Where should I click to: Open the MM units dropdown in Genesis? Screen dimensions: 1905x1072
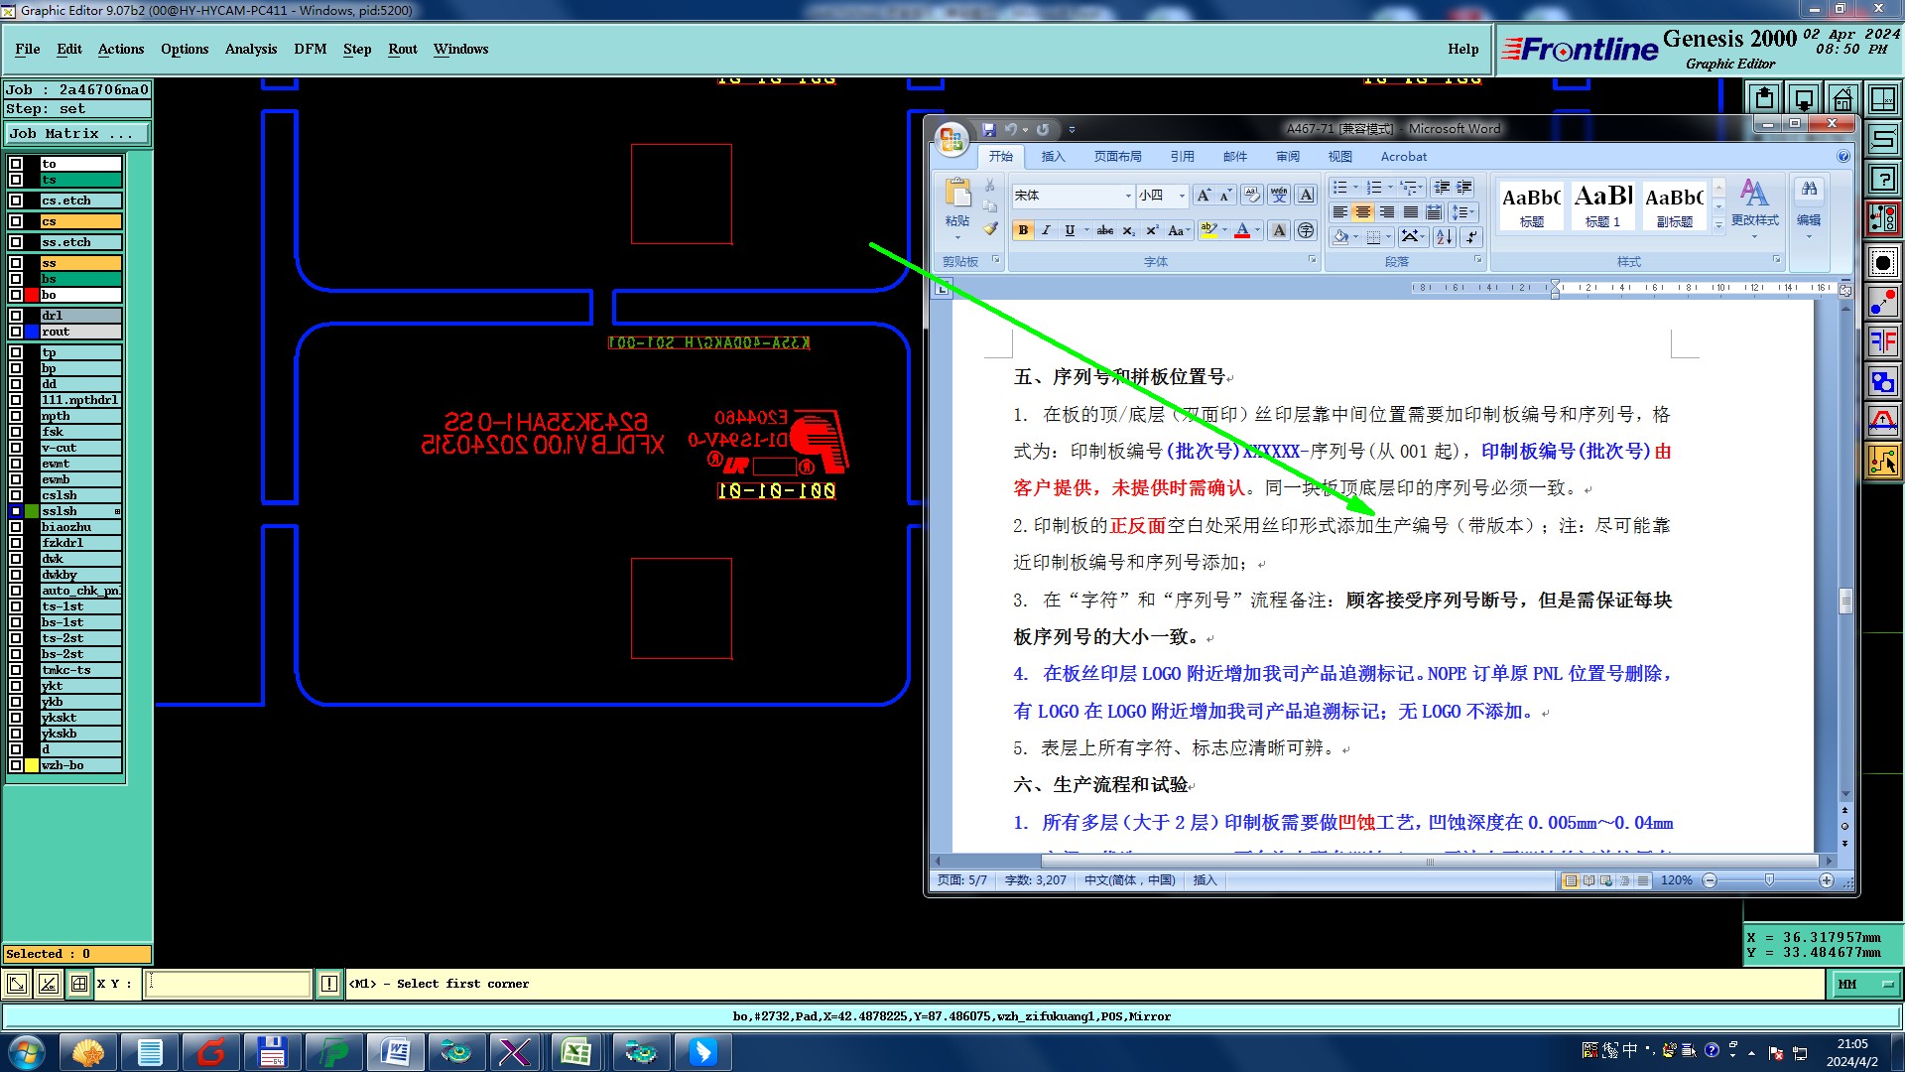[x=1865, y=984]
